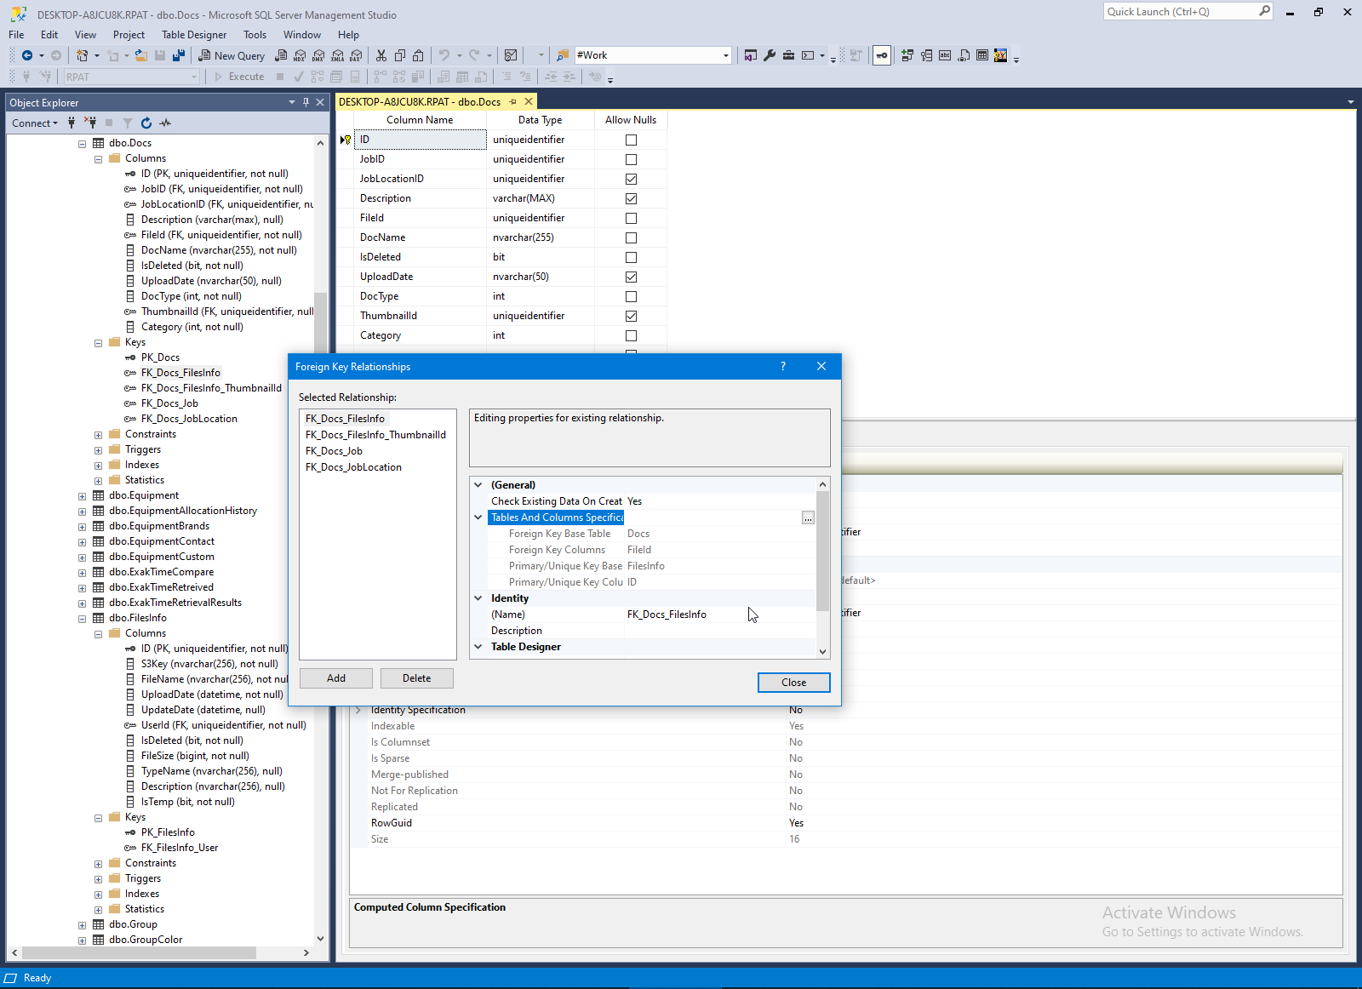
Task: Expand the dbo.Equipment table node
Action: click(83, 496)
